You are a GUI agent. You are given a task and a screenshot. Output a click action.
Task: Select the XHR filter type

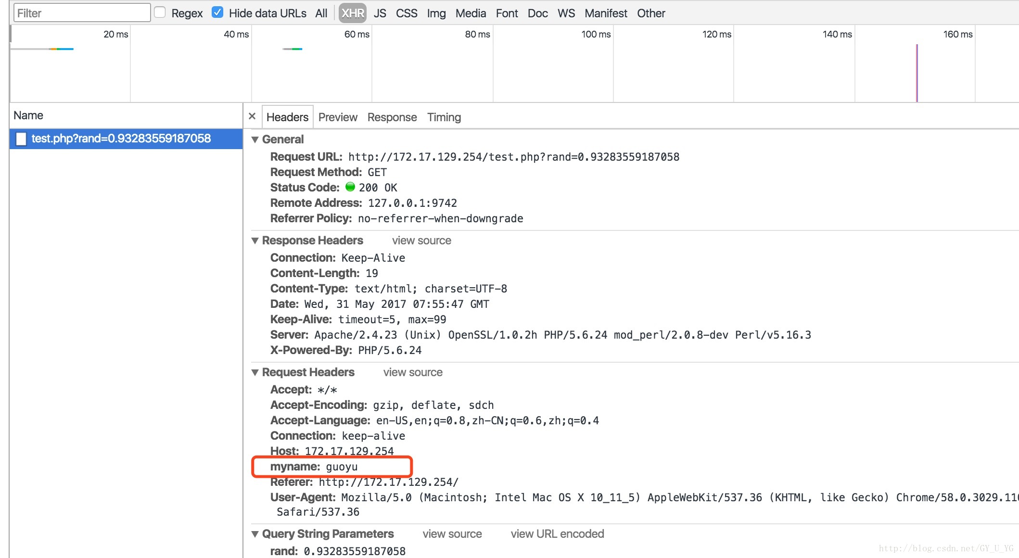(353, 13)
